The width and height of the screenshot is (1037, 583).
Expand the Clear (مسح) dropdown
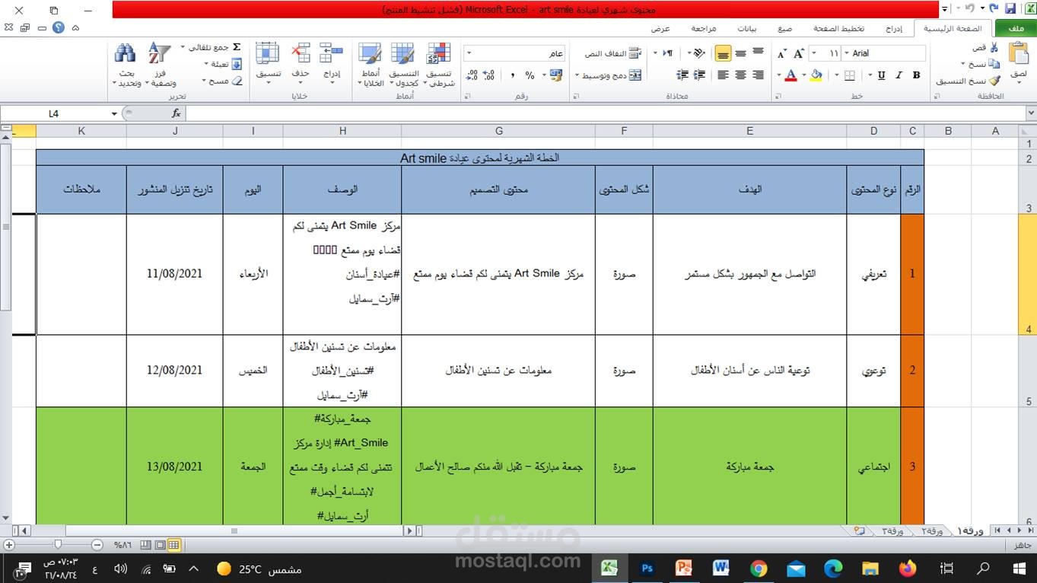click(x=205, y=81)
